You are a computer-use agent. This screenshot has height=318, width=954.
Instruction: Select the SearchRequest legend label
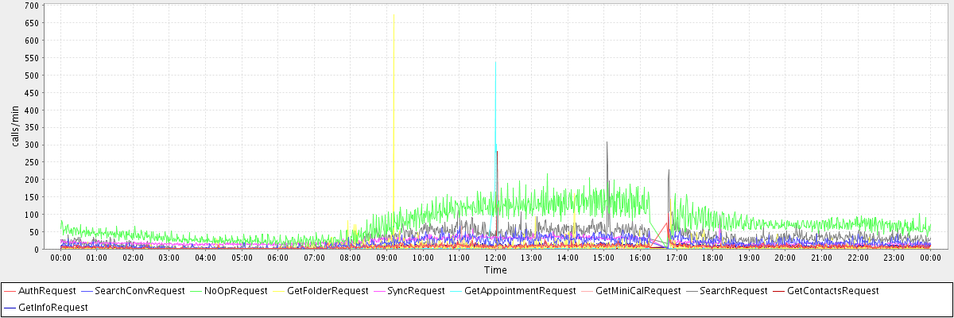click(732, 291)
